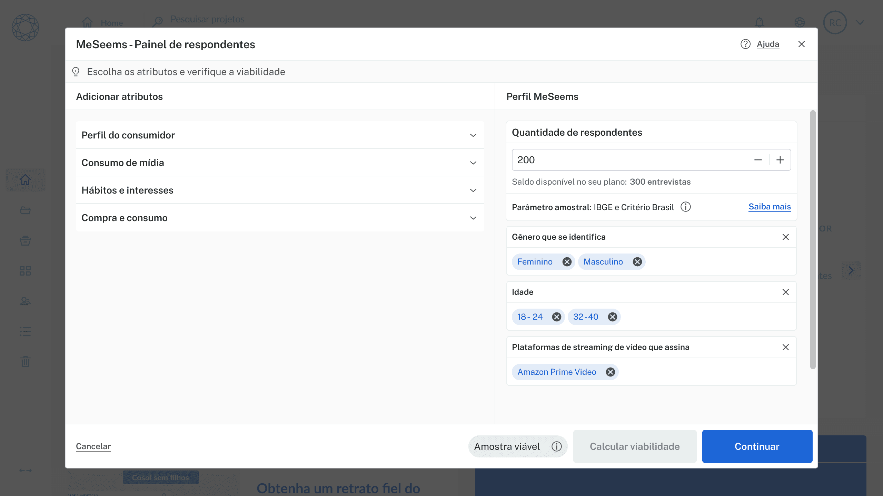Image resolution: width=883 pixels, height=496 pixels.
Task: Click the audience/people icon in sidebar
Action: [x=25, y=301]
